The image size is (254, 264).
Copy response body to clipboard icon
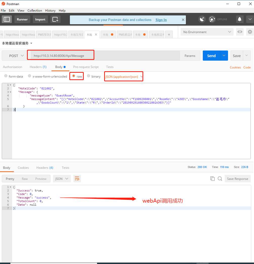pyautogui.click(x=212, y=179)
